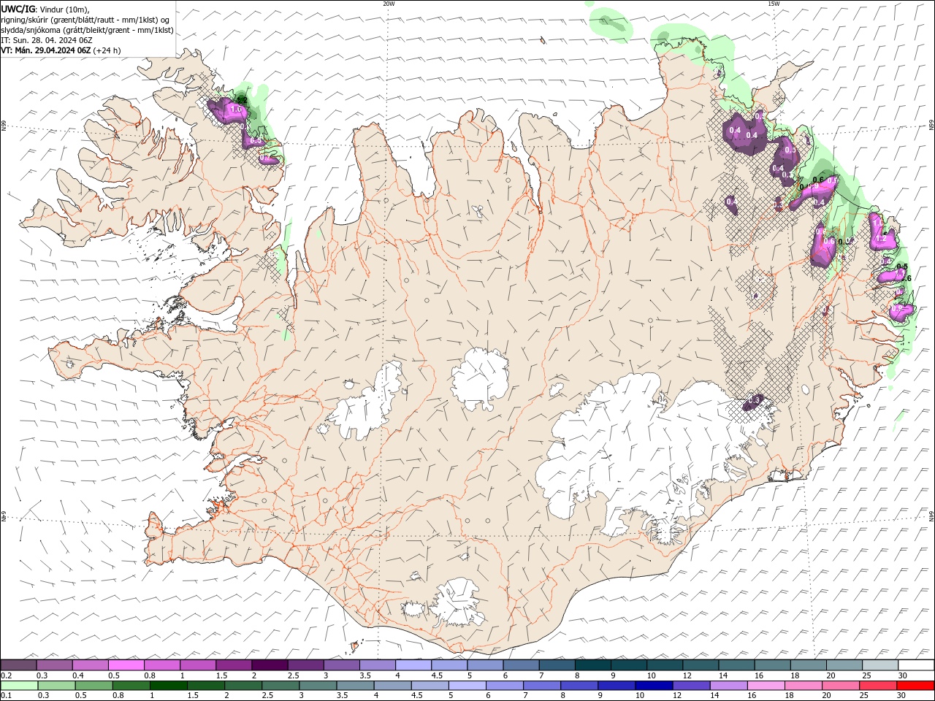Viewport: 935px width, 701px height.
Task: Pick the 0.8 swatch in upper snow legend
Action: [x=161, y=665]
